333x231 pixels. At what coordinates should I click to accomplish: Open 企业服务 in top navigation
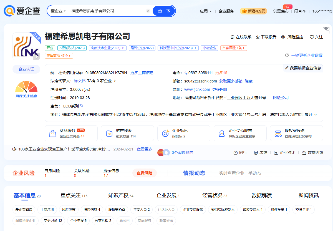coord(226,11)
